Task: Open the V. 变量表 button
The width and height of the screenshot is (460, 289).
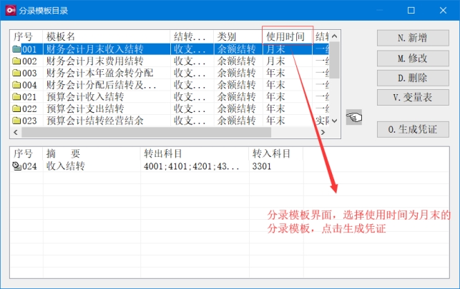Action: click(413, 98)
